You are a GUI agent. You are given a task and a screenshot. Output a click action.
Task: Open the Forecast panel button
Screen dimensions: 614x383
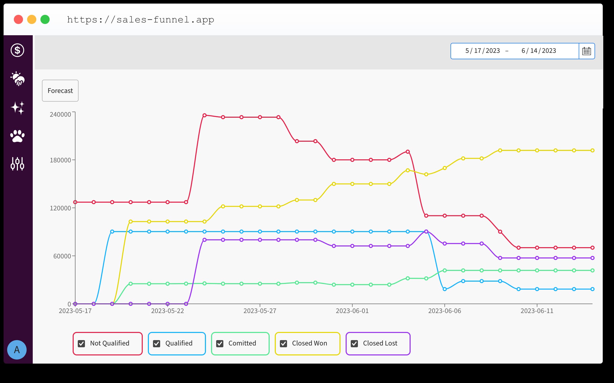point(61,91)
